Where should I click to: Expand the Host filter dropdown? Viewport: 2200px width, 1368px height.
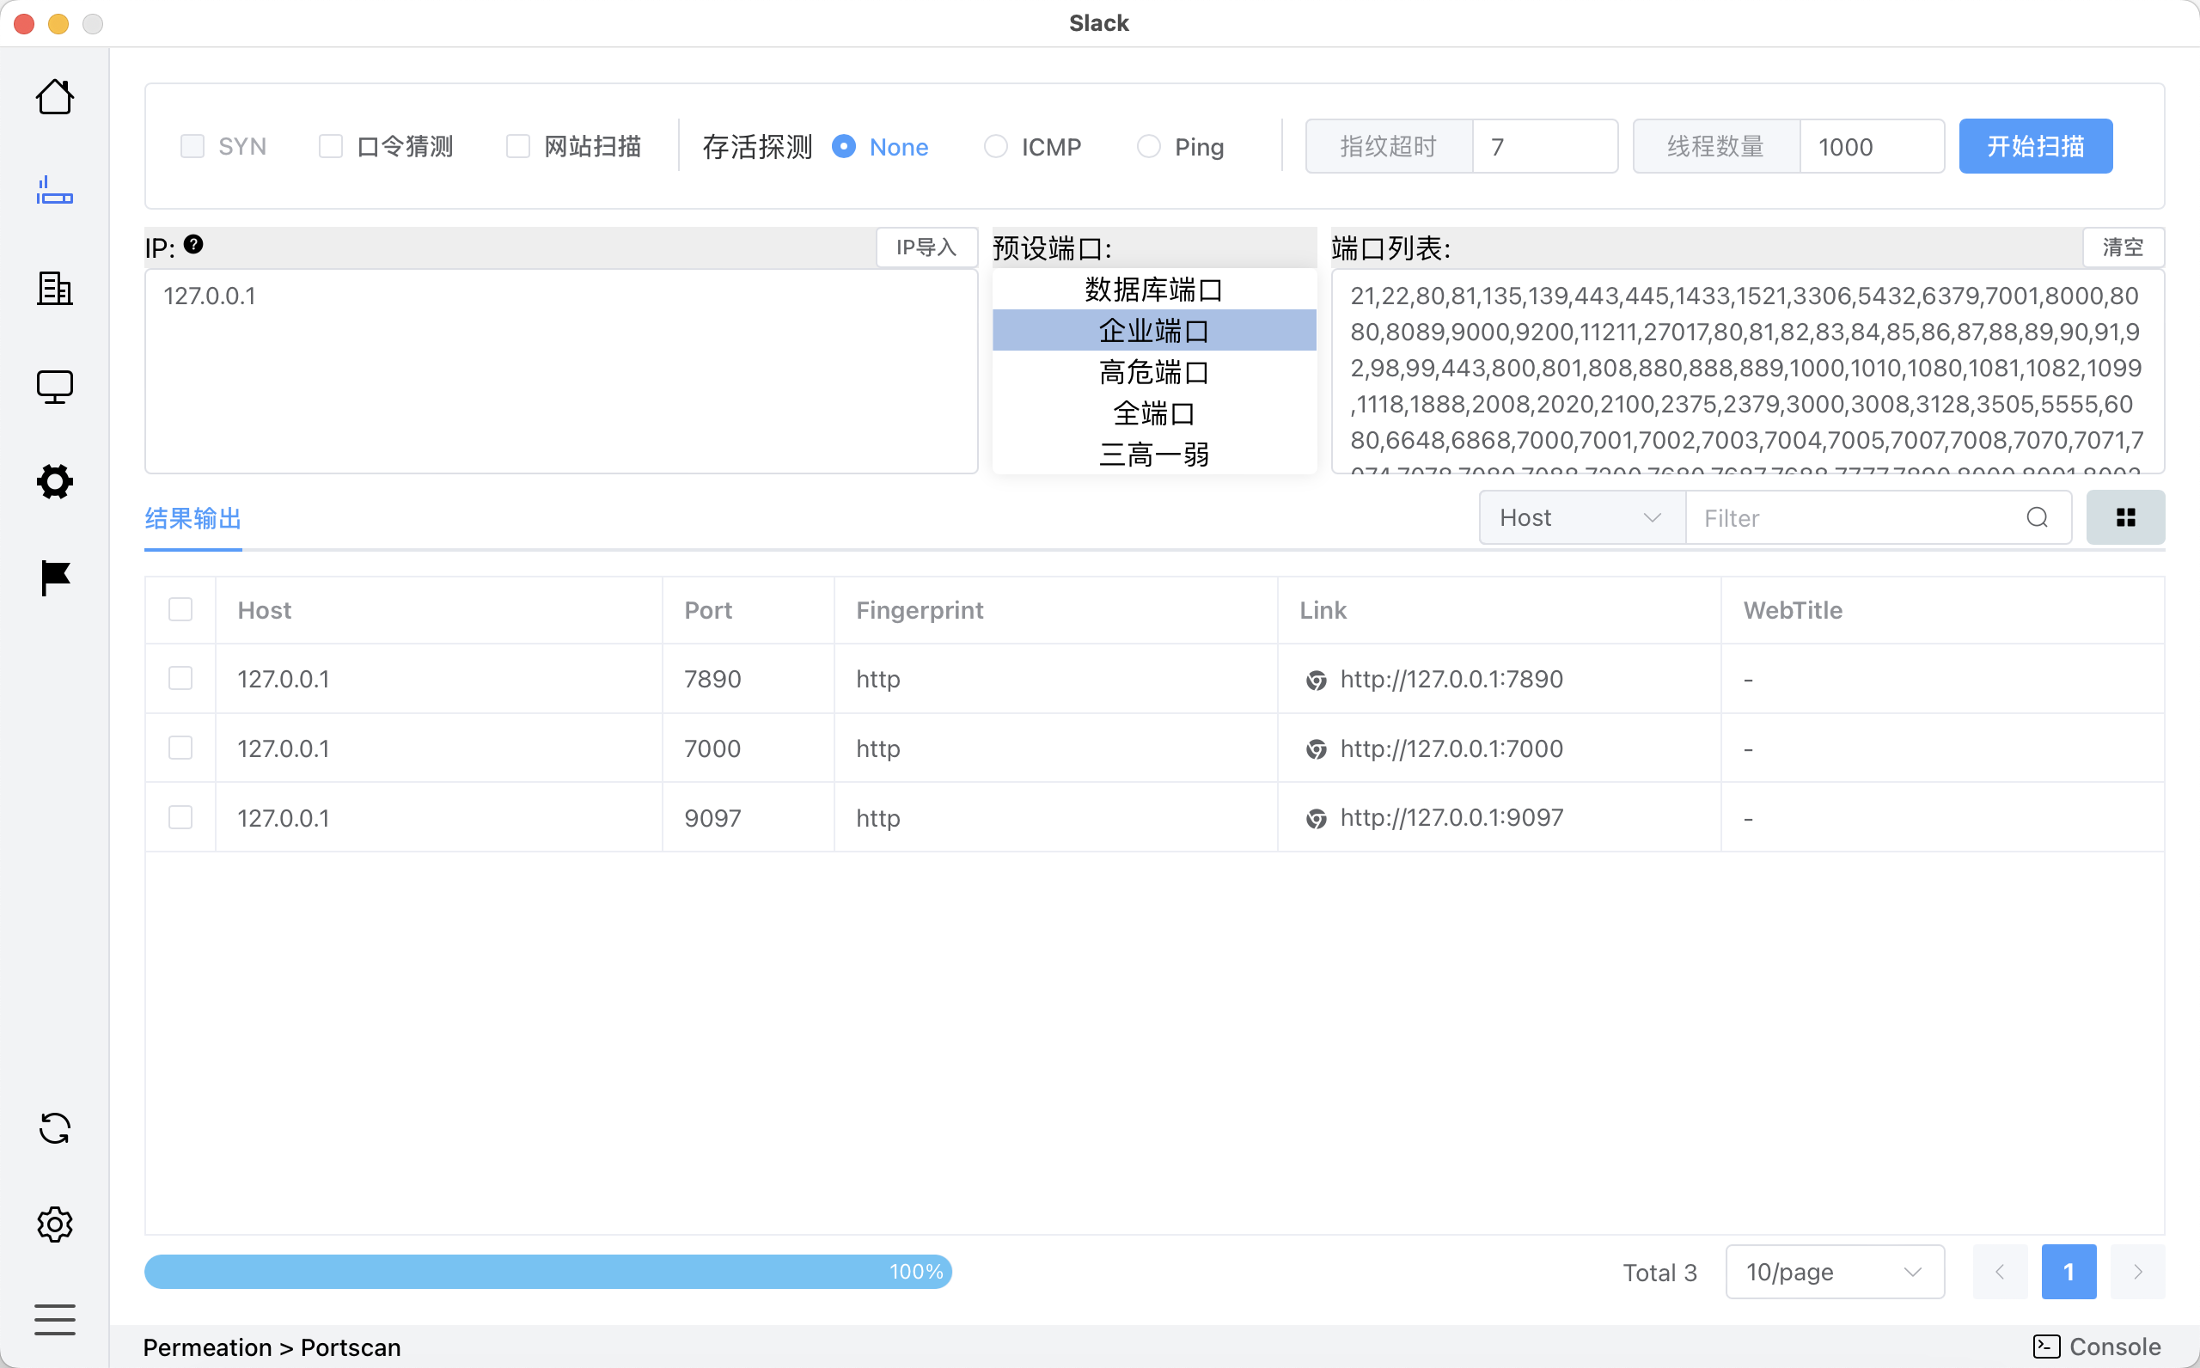point(1580,517)
